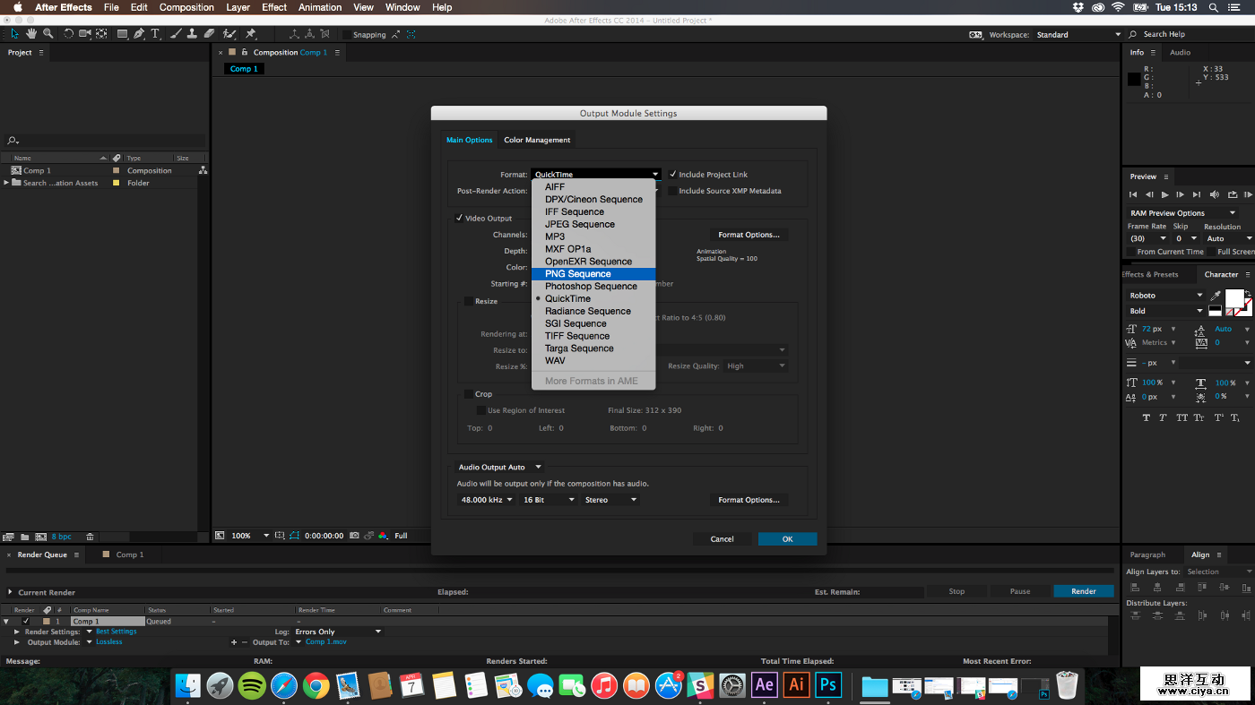Click the white fill color swatch
This screenshot has height=705, width=1255.
(x=1234, y=297)
